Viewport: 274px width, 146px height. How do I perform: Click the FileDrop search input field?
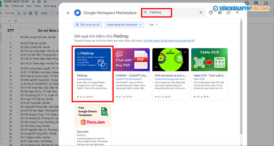(x=172, y=12)
